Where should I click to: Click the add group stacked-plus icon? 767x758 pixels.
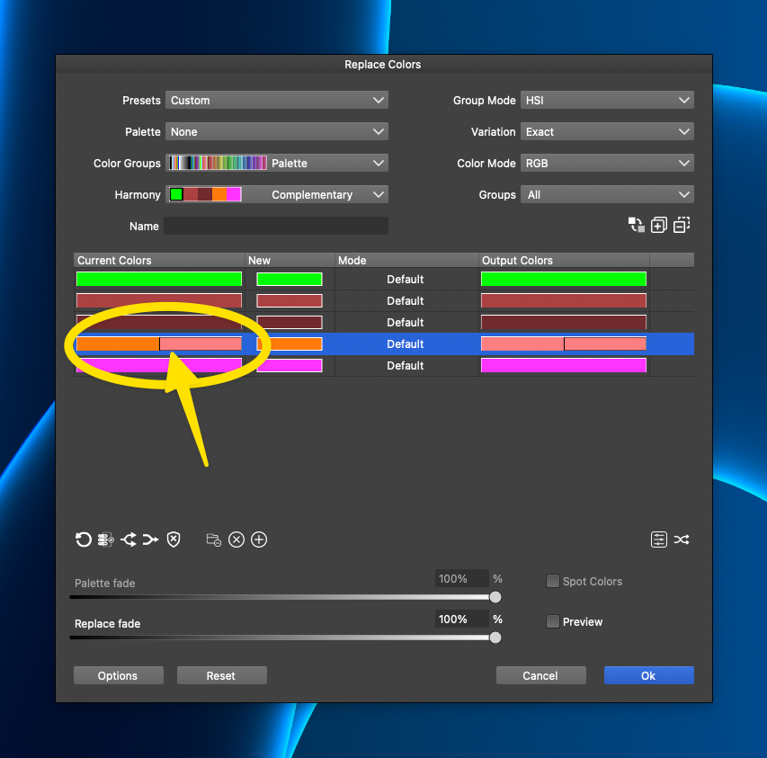659,226
